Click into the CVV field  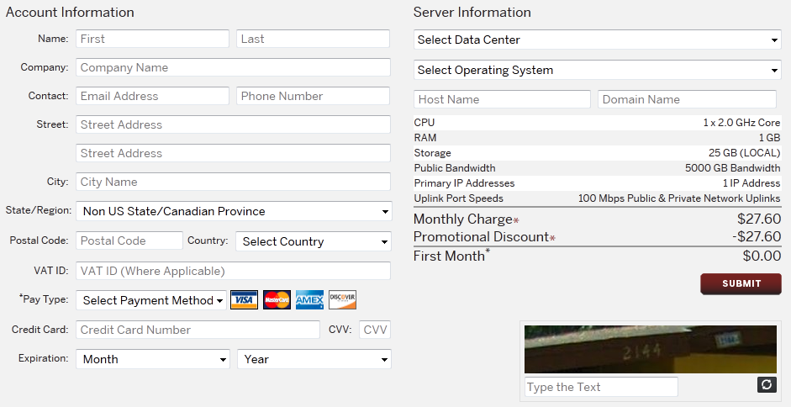[375, 330]
